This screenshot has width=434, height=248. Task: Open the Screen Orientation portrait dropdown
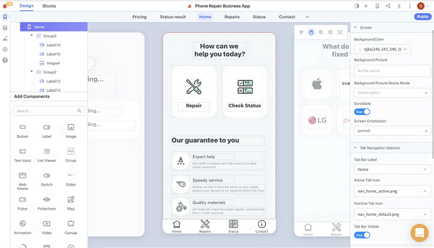click(392, 131)
